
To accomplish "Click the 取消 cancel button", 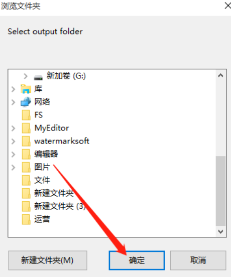I will [198, 260].
